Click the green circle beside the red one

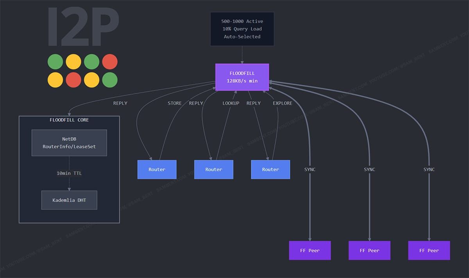tap(92, 61)
